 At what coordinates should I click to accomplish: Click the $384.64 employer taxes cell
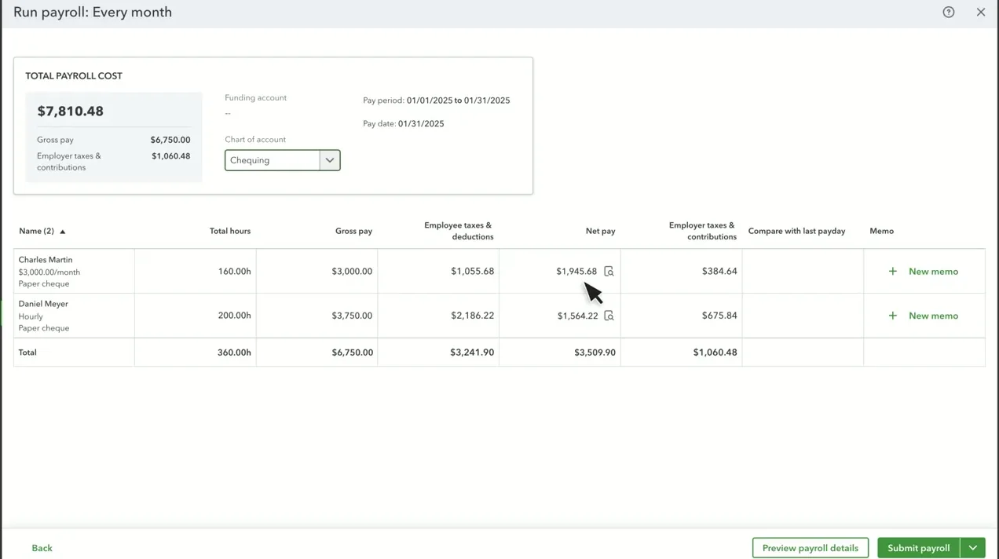coord(719,272)
